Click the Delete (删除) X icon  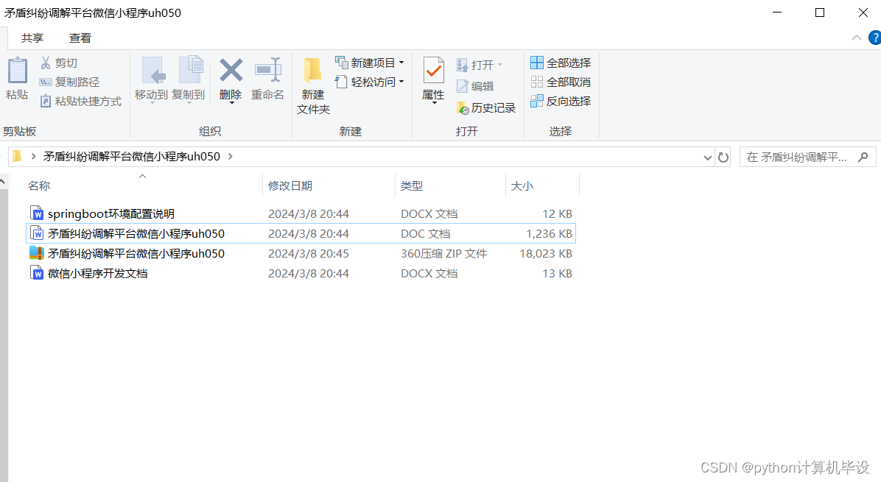pyautogui.click(x=231, y=71)
